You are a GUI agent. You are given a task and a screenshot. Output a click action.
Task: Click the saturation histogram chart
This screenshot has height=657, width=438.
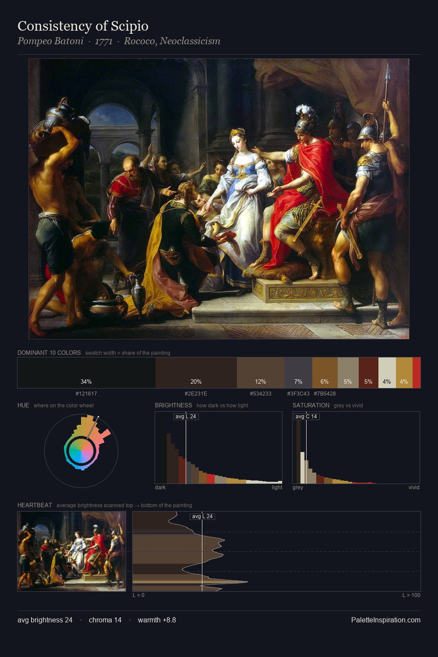click(356, 448)
